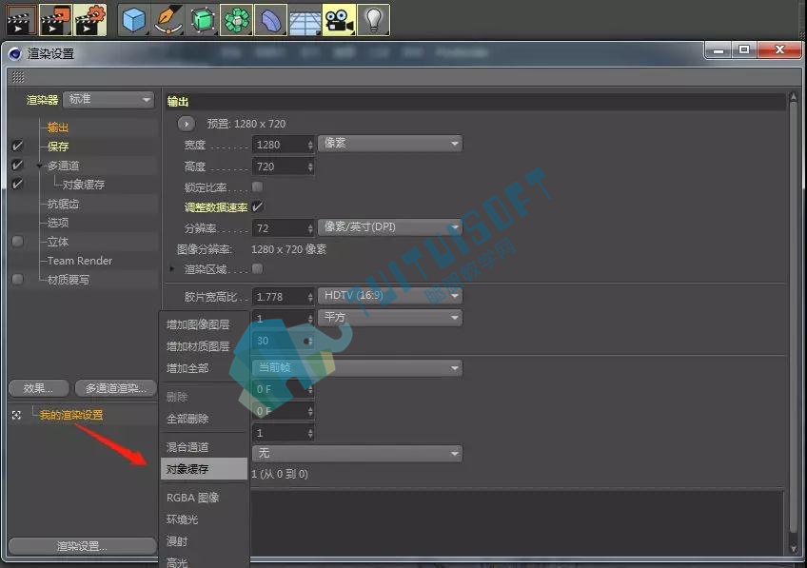Click the blue Deformer bend icon
The width and height of the screenshot is (807, 568).
tap(270, 20)
